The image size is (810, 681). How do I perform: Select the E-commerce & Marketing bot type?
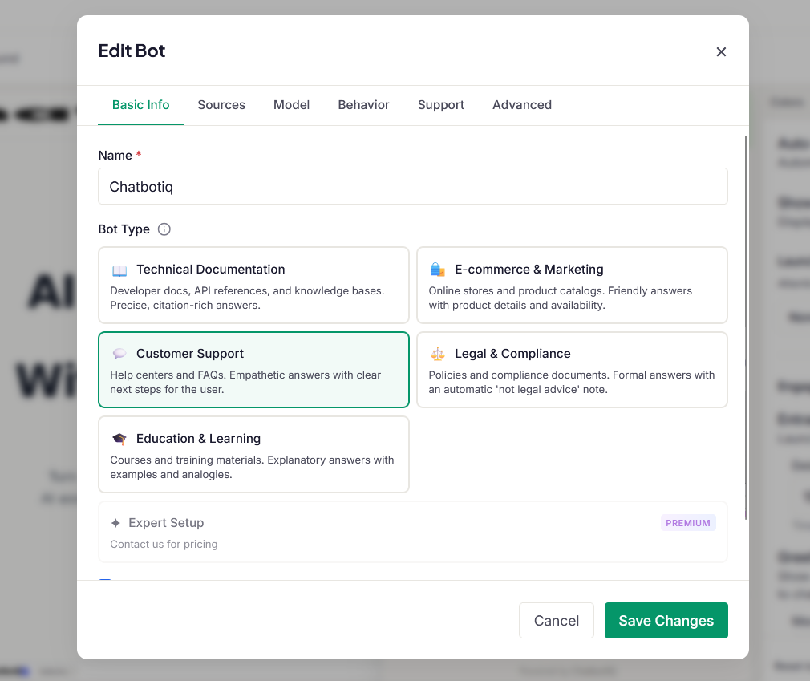[x=572, y=286]
